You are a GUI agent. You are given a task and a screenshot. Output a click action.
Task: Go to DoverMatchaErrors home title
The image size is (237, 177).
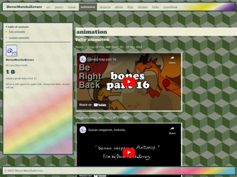coord(24,7)
